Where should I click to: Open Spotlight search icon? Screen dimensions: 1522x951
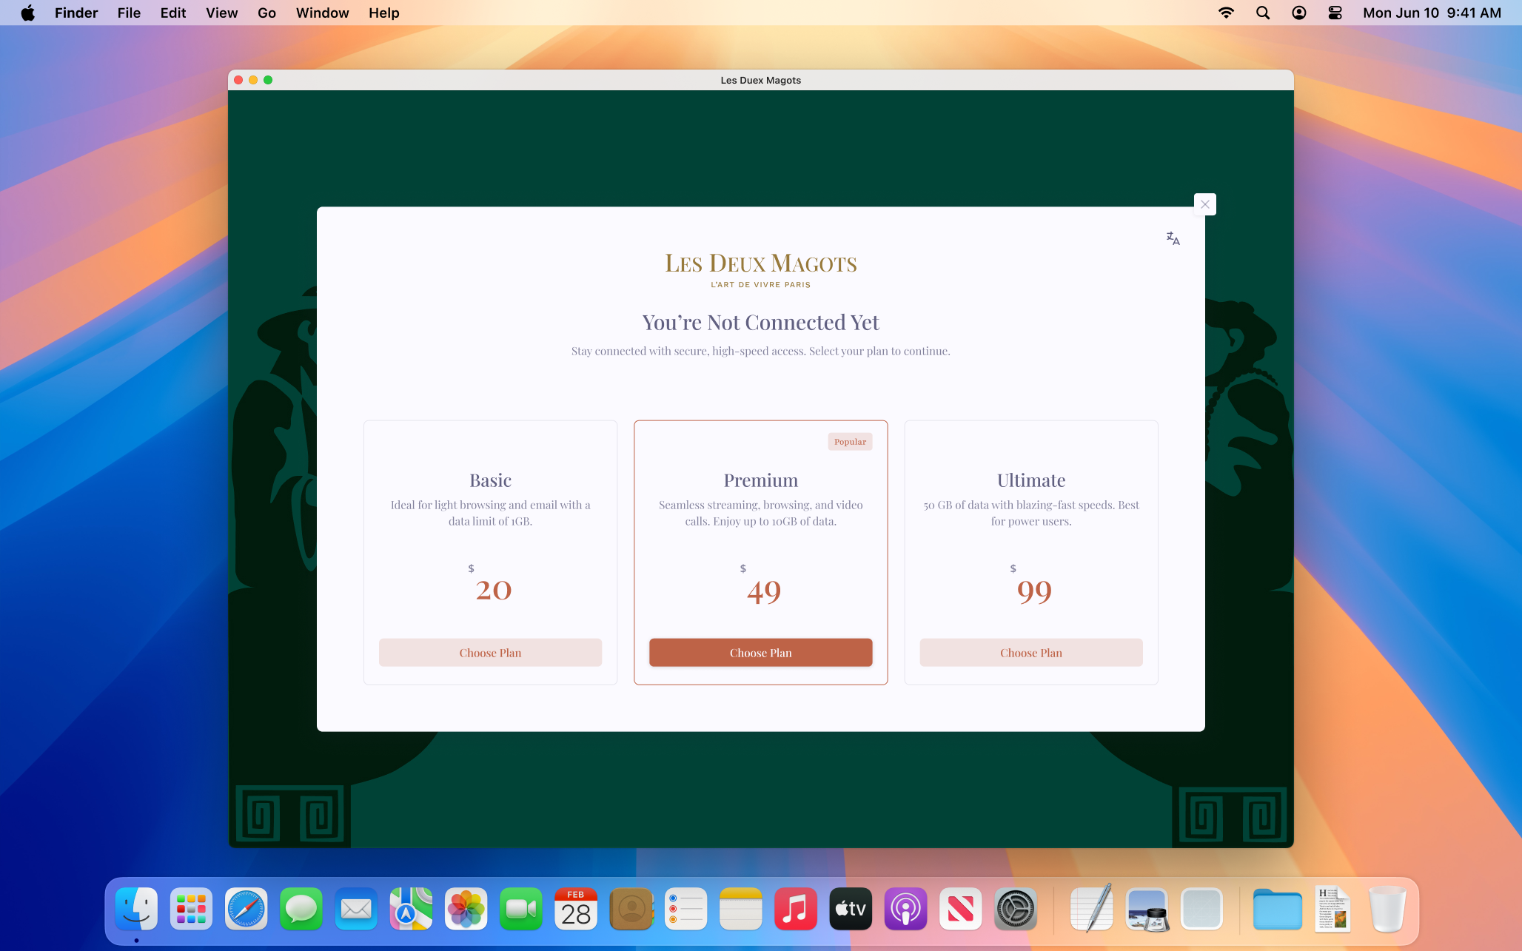coord(1263,13)
